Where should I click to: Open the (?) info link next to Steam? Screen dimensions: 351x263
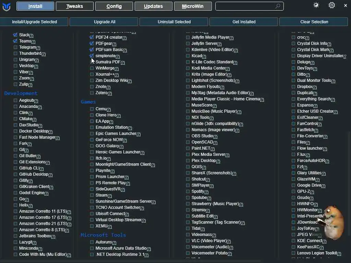click(x=110, y=196)
